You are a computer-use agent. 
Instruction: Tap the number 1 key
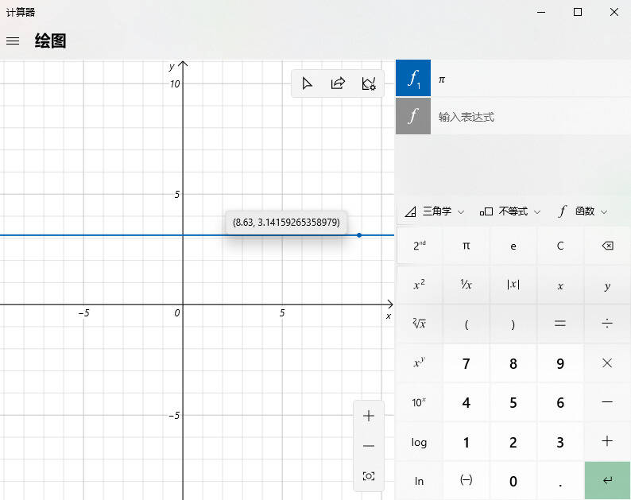click(466, 442)
